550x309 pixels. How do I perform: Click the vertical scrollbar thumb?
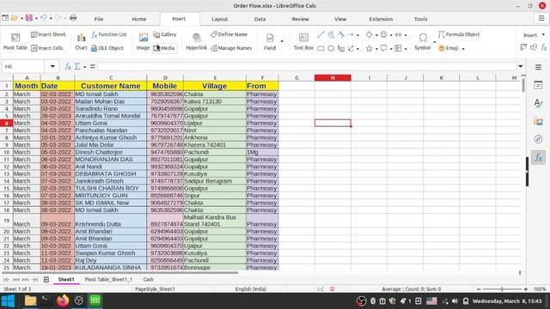(523, 85)
